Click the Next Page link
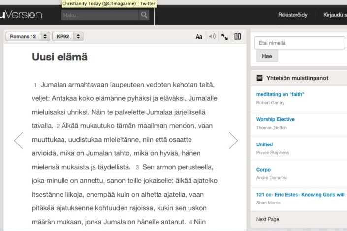The width and height of the screenshot is (347, 231). coord(268,219)
